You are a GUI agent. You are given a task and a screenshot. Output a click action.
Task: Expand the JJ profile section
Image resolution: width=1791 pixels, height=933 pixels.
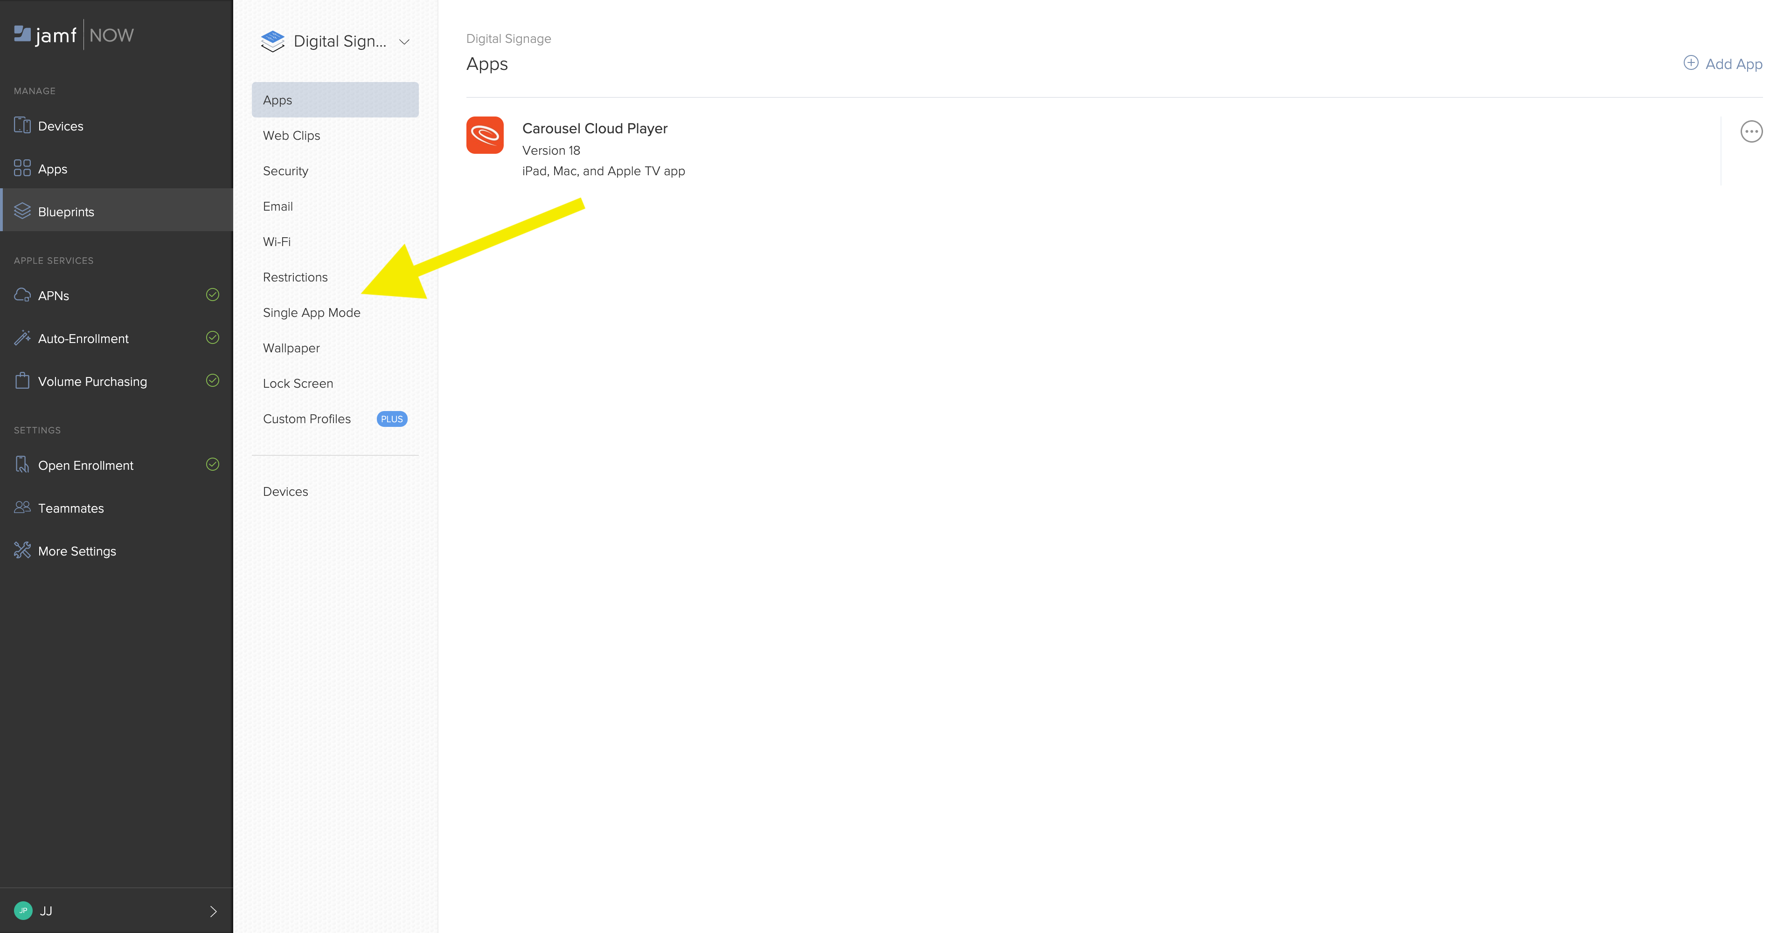[x=212, y=911]
